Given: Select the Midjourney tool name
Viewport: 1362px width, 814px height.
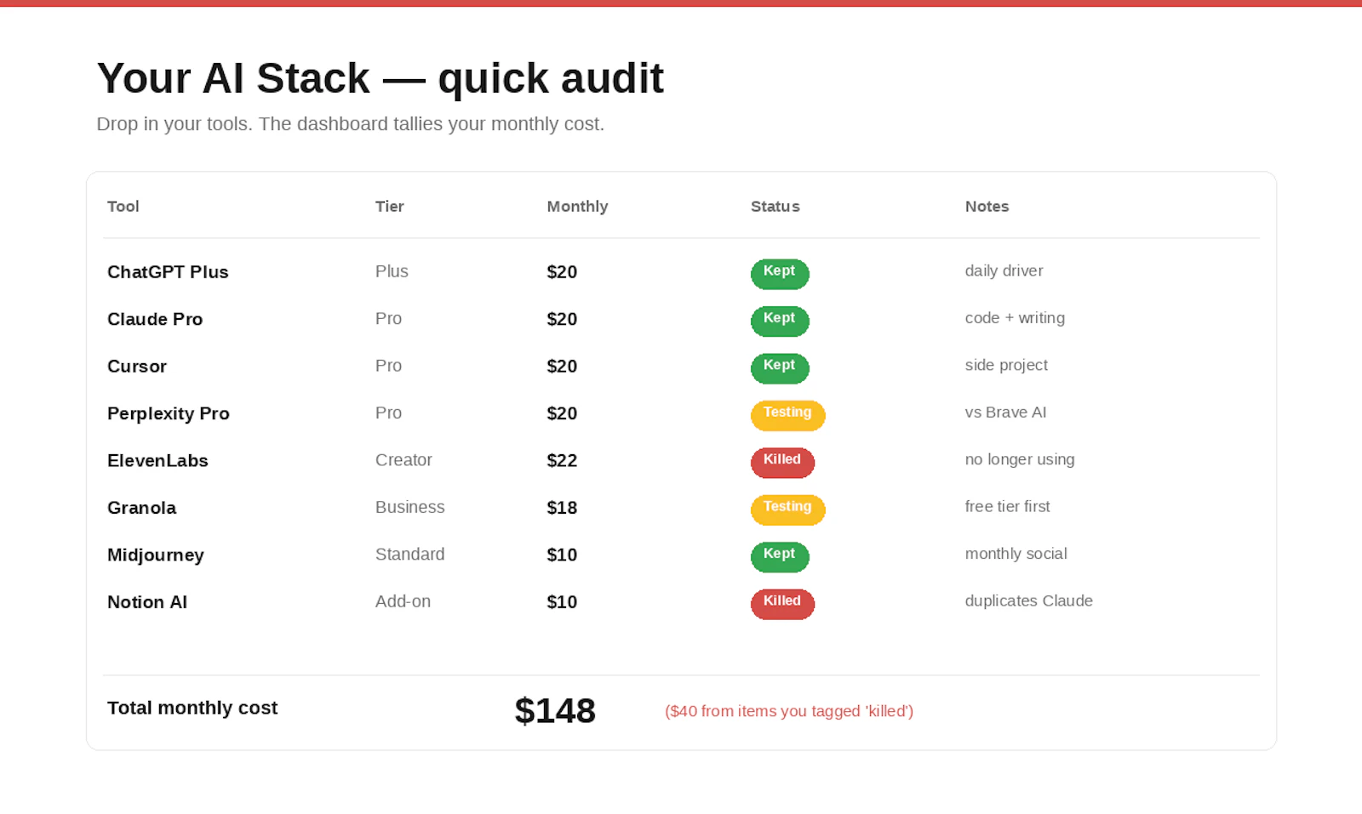Looking at the screenshot, I should (x=156, y=555).
